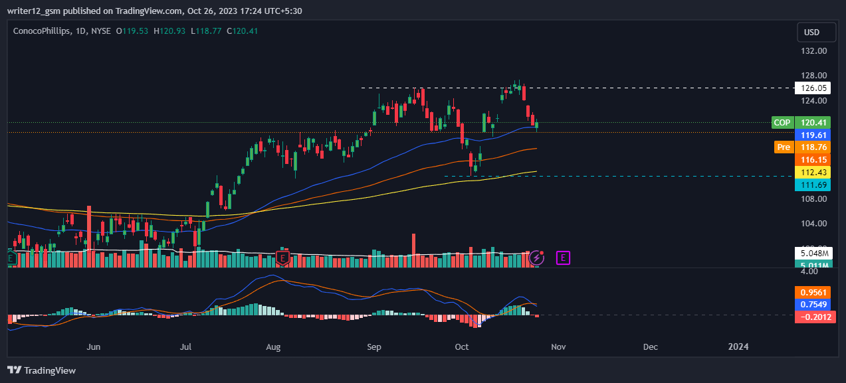This screenshot has height=383, width=846.
Task: Click the open value O119.53
Action: click(x=133, y=31)
